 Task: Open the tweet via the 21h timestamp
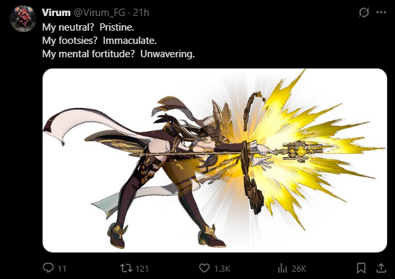141,13
